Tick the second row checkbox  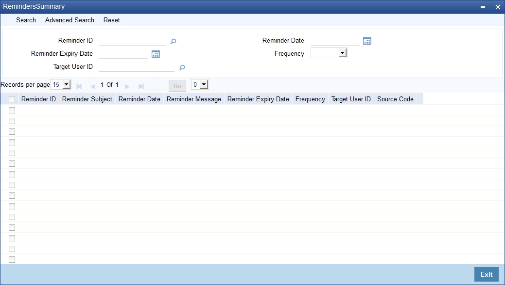coord(12,121)
